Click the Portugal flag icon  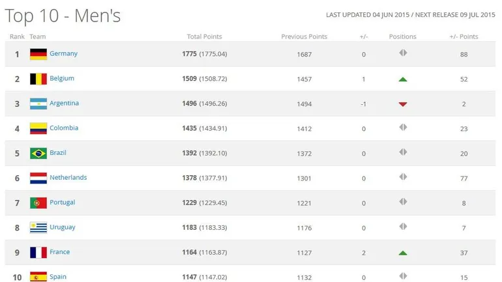pyautogui.click(x=38, y=203)
